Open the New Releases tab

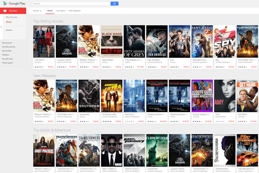tap(74, 11)
